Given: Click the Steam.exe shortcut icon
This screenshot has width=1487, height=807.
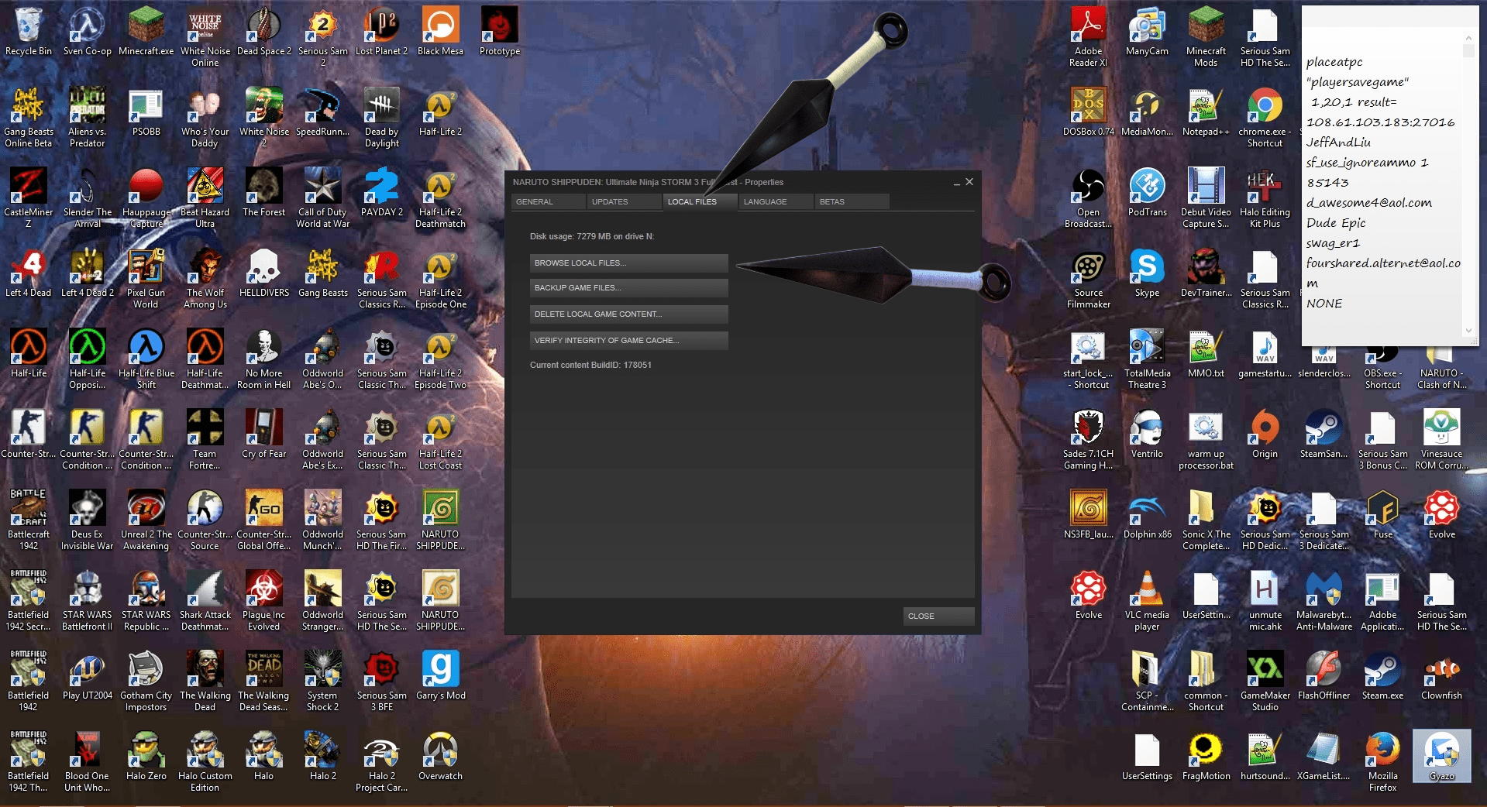Looking at the screenshot, I should click(x=1383, y=675).
